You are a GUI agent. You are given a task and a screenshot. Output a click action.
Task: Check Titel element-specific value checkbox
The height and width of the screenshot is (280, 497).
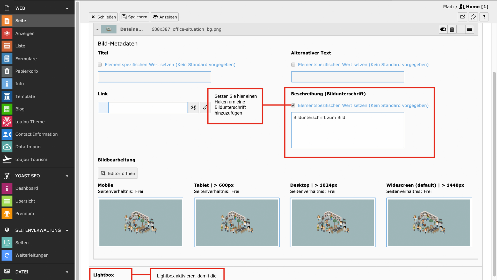click(100, 65)
